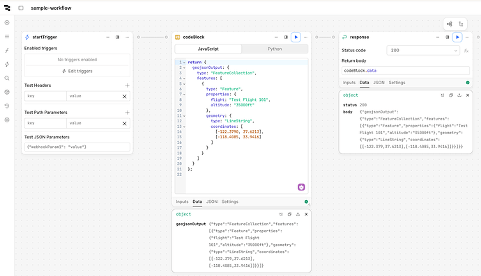The image size is (481, 276).
Task: Fold properties at line 7 arrow
Action: point(184,95)
